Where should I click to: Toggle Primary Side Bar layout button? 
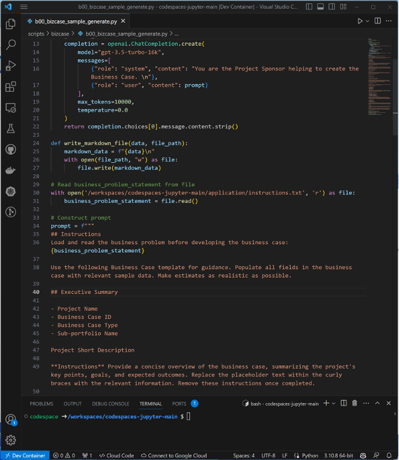click(x=309, y=7)
